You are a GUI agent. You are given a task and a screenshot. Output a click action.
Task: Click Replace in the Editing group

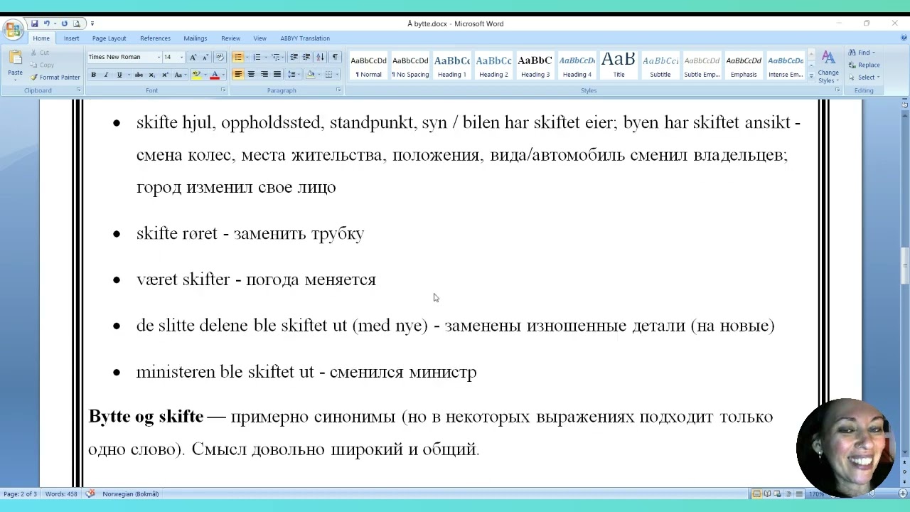point(864,65)
